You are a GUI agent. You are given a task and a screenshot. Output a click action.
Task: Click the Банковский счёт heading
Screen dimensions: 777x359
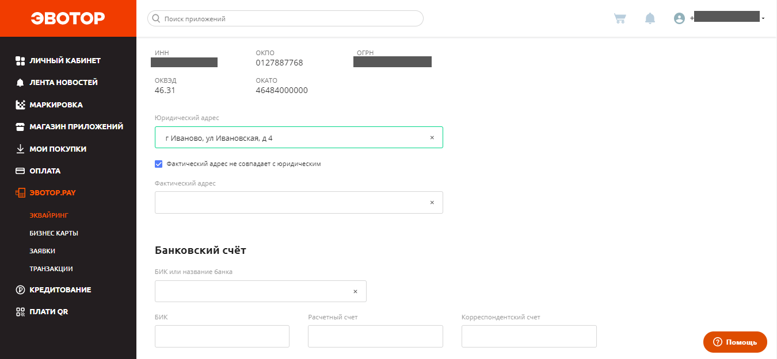200,250
